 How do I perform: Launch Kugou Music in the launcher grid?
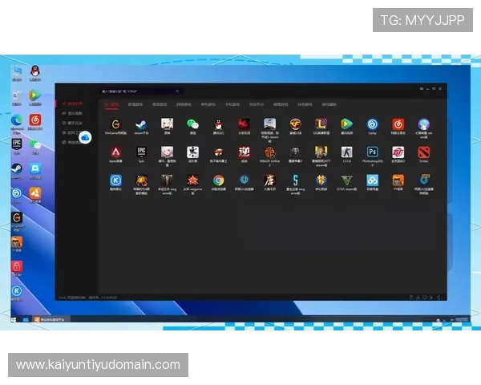(x=115, y=183)
